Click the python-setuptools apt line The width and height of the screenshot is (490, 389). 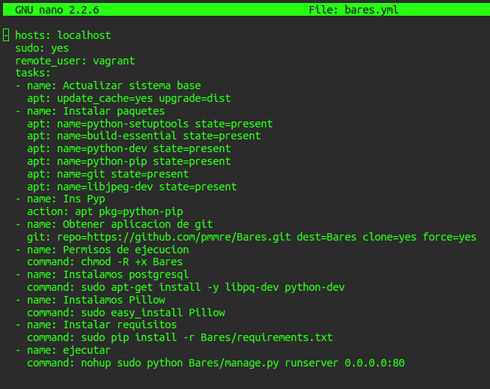point(150,124)
